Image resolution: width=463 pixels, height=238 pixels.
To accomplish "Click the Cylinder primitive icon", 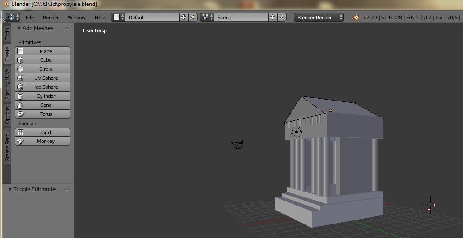I will (x=20, y=96).
